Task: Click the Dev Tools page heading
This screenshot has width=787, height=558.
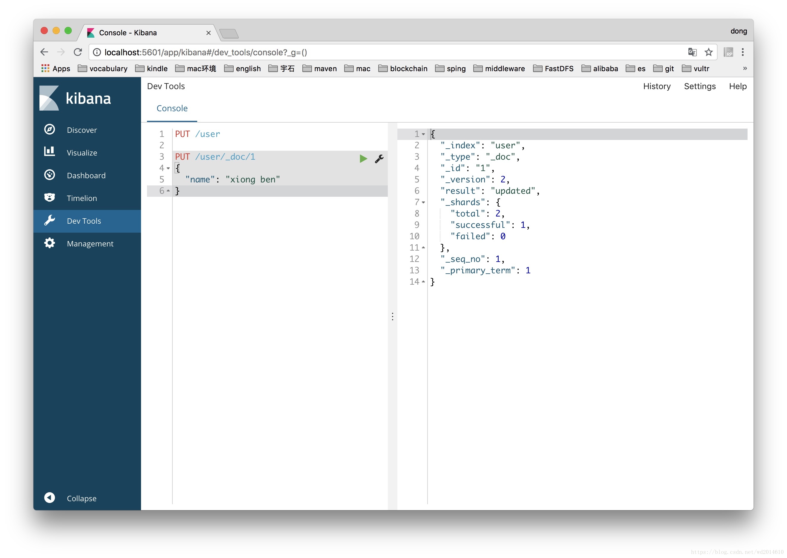Action: 166,86
